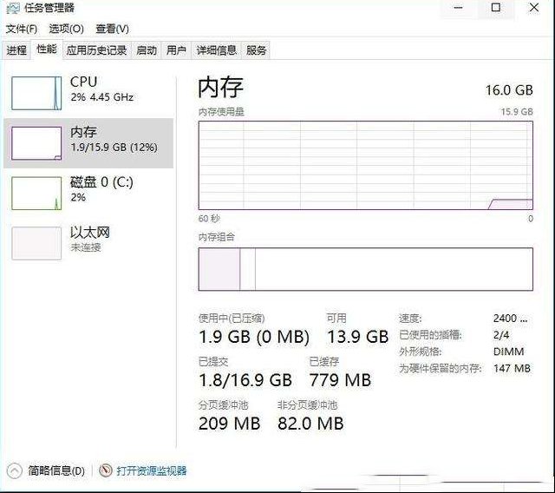
Task: Select the 内存 memory item in sidebar
Action: 88,143
